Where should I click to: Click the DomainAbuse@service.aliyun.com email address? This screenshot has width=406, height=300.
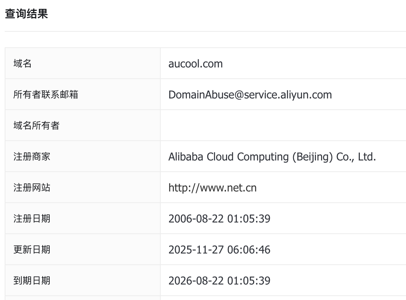[x=250, y=95]
